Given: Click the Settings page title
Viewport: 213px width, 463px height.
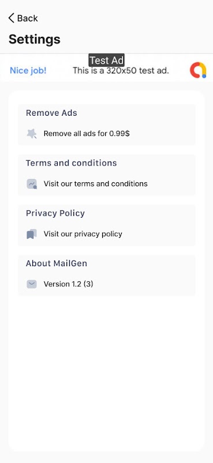Looking at the screenshot, I should click(x=35, y=39).
